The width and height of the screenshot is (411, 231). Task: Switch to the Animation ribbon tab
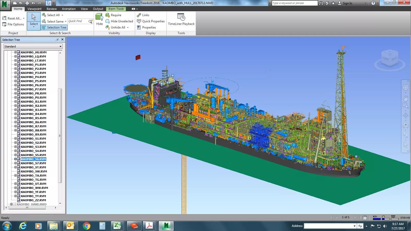click(69, 9)
